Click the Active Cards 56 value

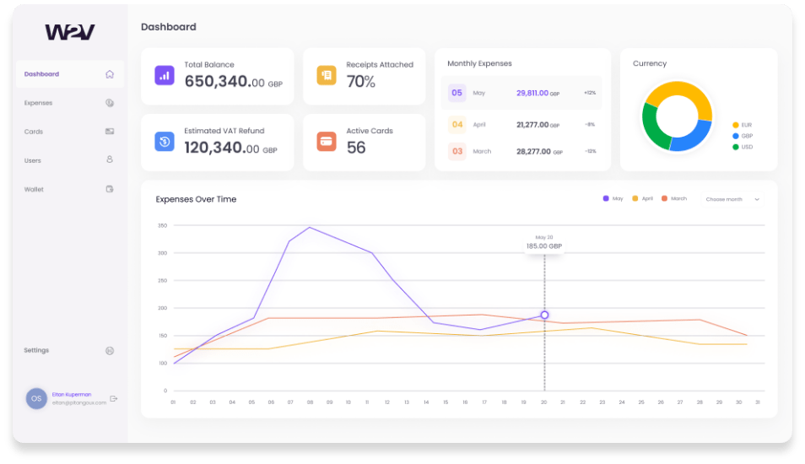point(356,148)
